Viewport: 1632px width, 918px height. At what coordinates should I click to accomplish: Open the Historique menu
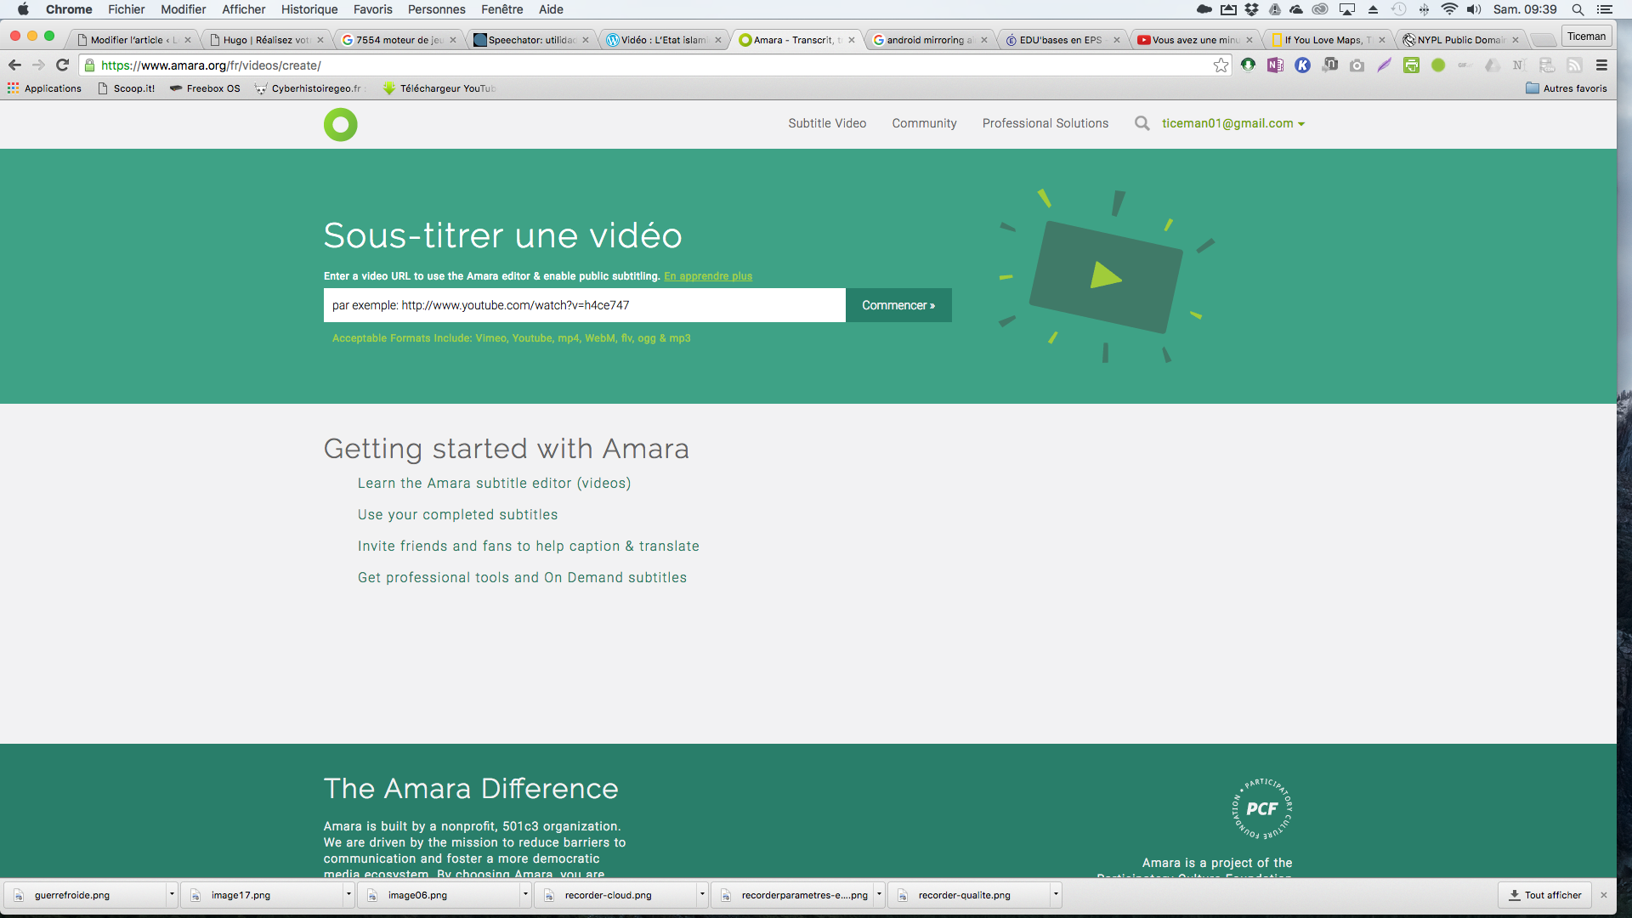(x=309, y=9)
